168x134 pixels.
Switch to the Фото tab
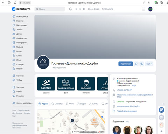tap(70, 104)
